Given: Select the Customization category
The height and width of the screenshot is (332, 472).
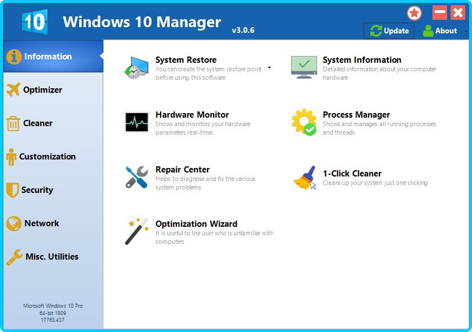Looking at the screenshot, I should pyautogui.click(x=47, y=157).
